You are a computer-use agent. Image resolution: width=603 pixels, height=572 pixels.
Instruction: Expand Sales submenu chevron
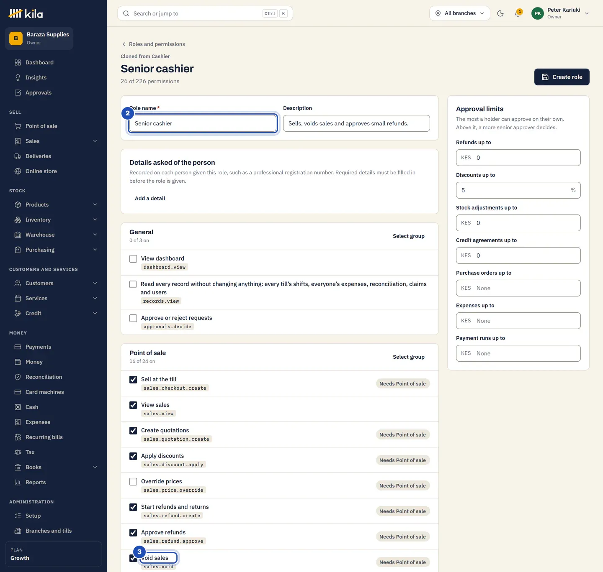[x=95, y=141]
